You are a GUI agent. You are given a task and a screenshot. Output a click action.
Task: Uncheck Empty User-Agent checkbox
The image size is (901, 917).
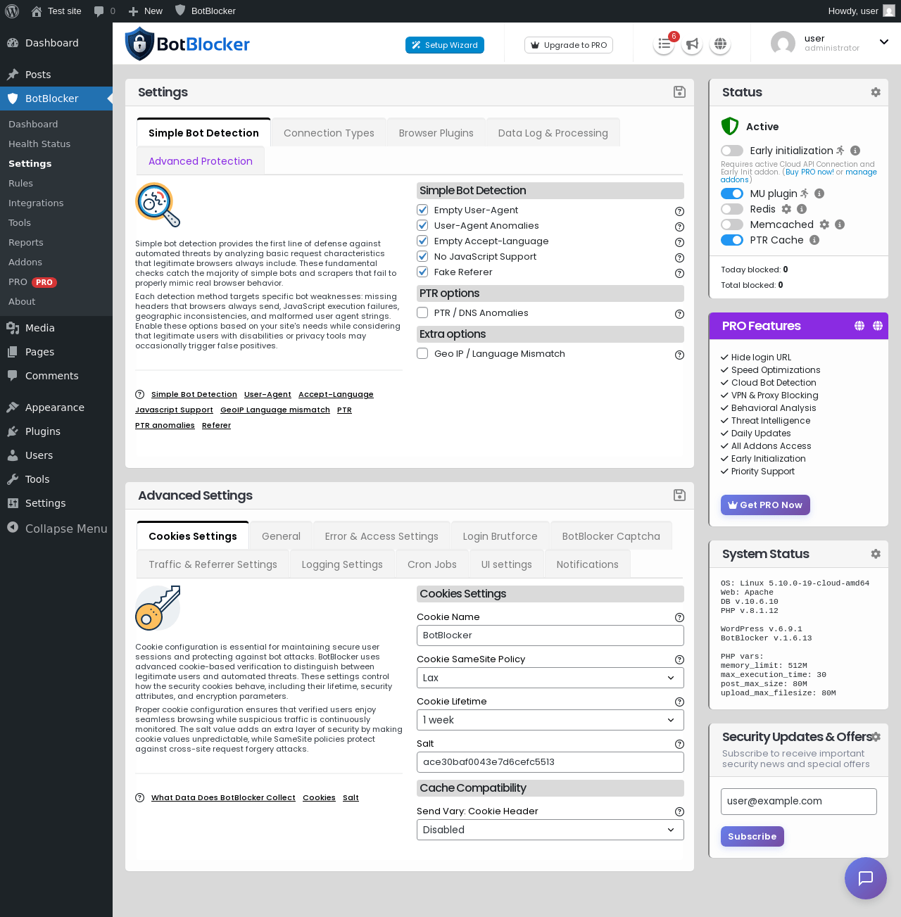[x=422, y=210]
